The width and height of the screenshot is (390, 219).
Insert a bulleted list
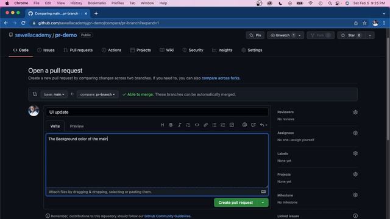(x=214, y=125)
